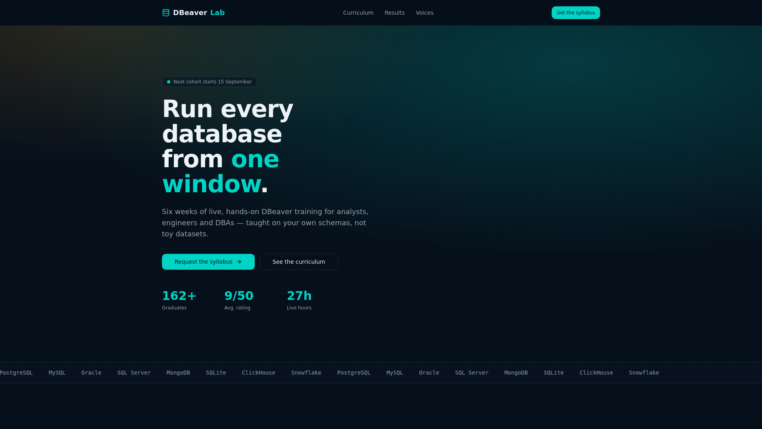
Task: Click the second Snowflake ticker label
Action: pyautogui.click(x=644, y=373)
